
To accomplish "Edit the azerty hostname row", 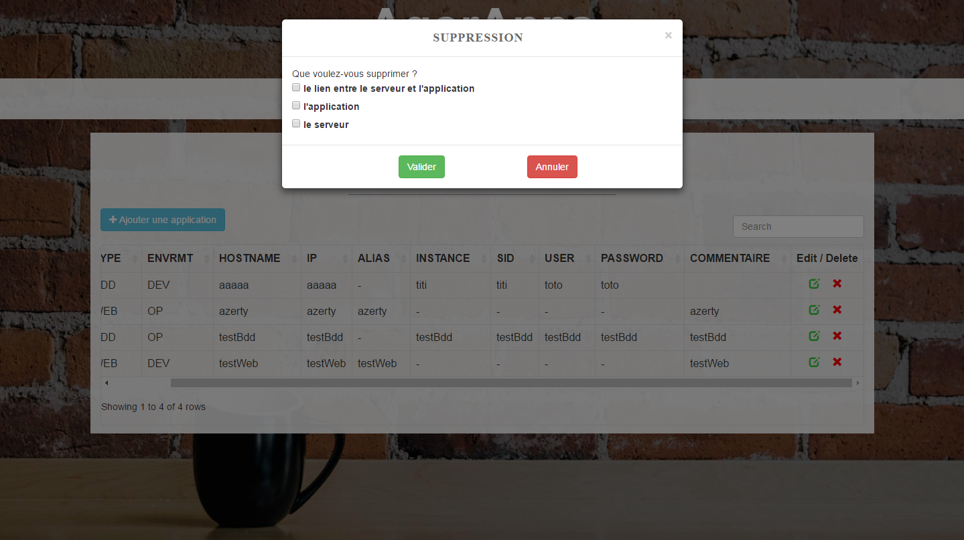I will [814, 310].
